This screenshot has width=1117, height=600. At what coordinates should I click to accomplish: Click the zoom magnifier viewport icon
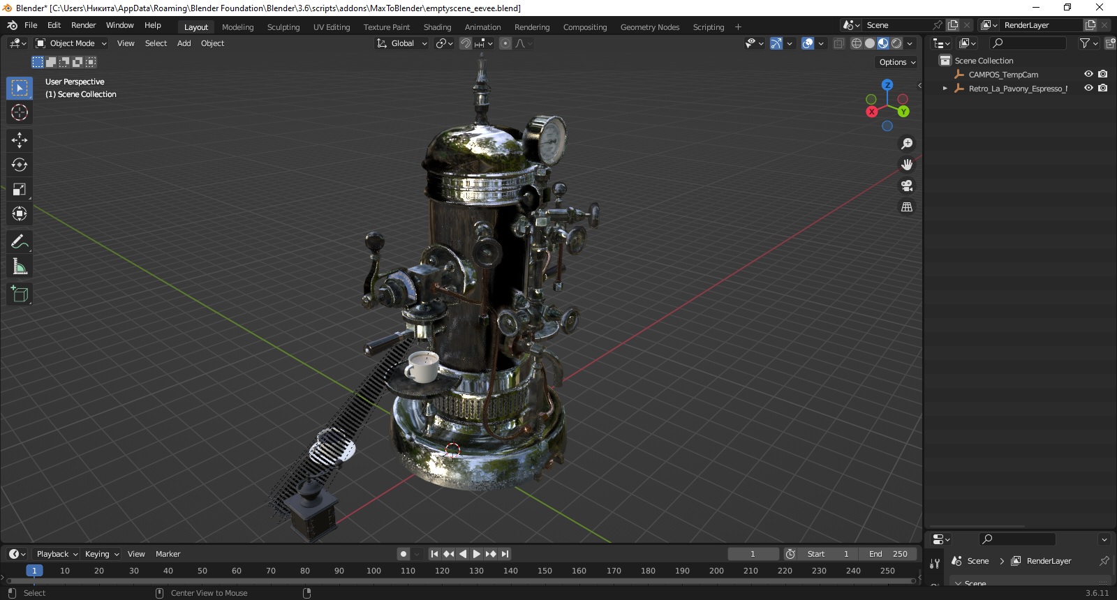(907, 144)
